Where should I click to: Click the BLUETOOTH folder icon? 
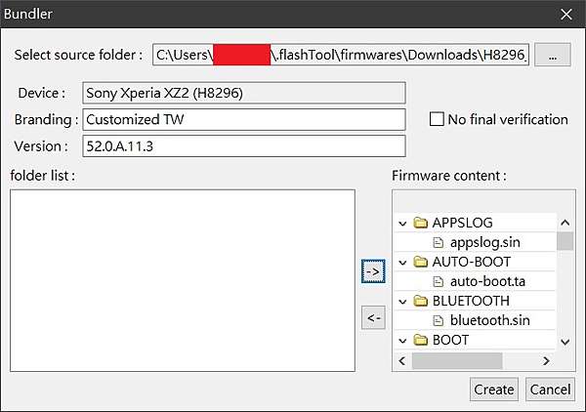(x=420, y=301)
